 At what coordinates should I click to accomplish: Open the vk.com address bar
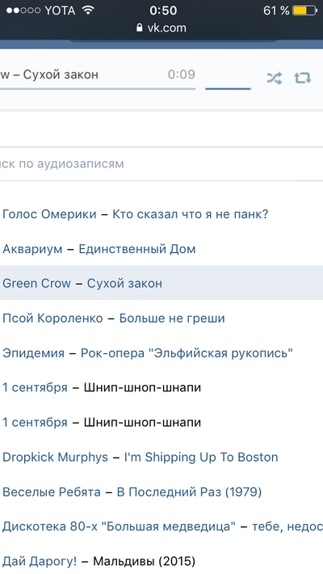[161, 27]
